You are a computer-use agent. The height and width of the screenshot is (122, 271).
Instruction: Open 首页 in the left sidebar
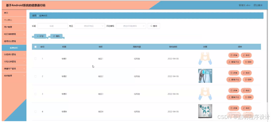(14, 13)
